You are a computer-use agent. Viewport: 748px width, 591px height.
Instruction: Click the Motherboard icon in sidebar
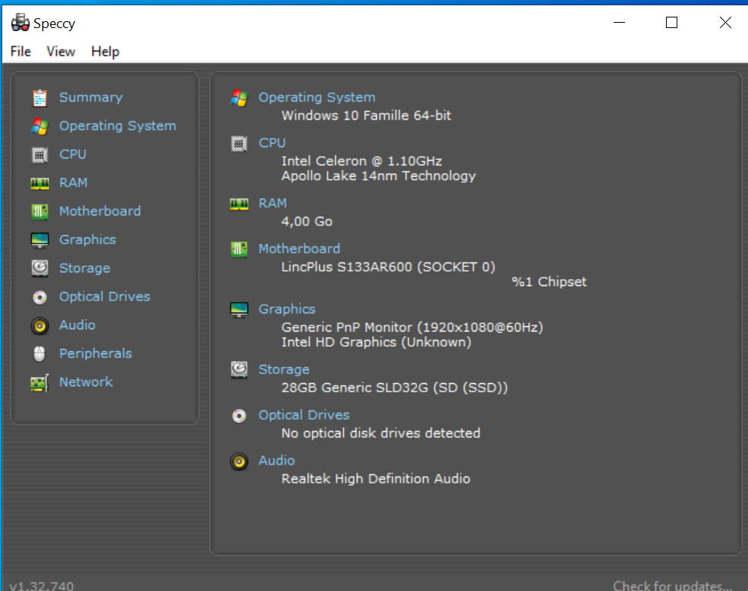[x=39, y=212]
